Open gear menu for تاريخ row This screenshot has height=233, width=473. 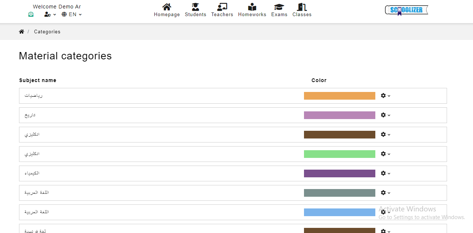(x=385, y=115)
